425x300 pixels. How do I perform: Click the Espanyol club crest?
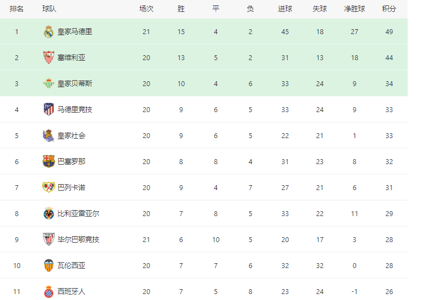point(49,291)
